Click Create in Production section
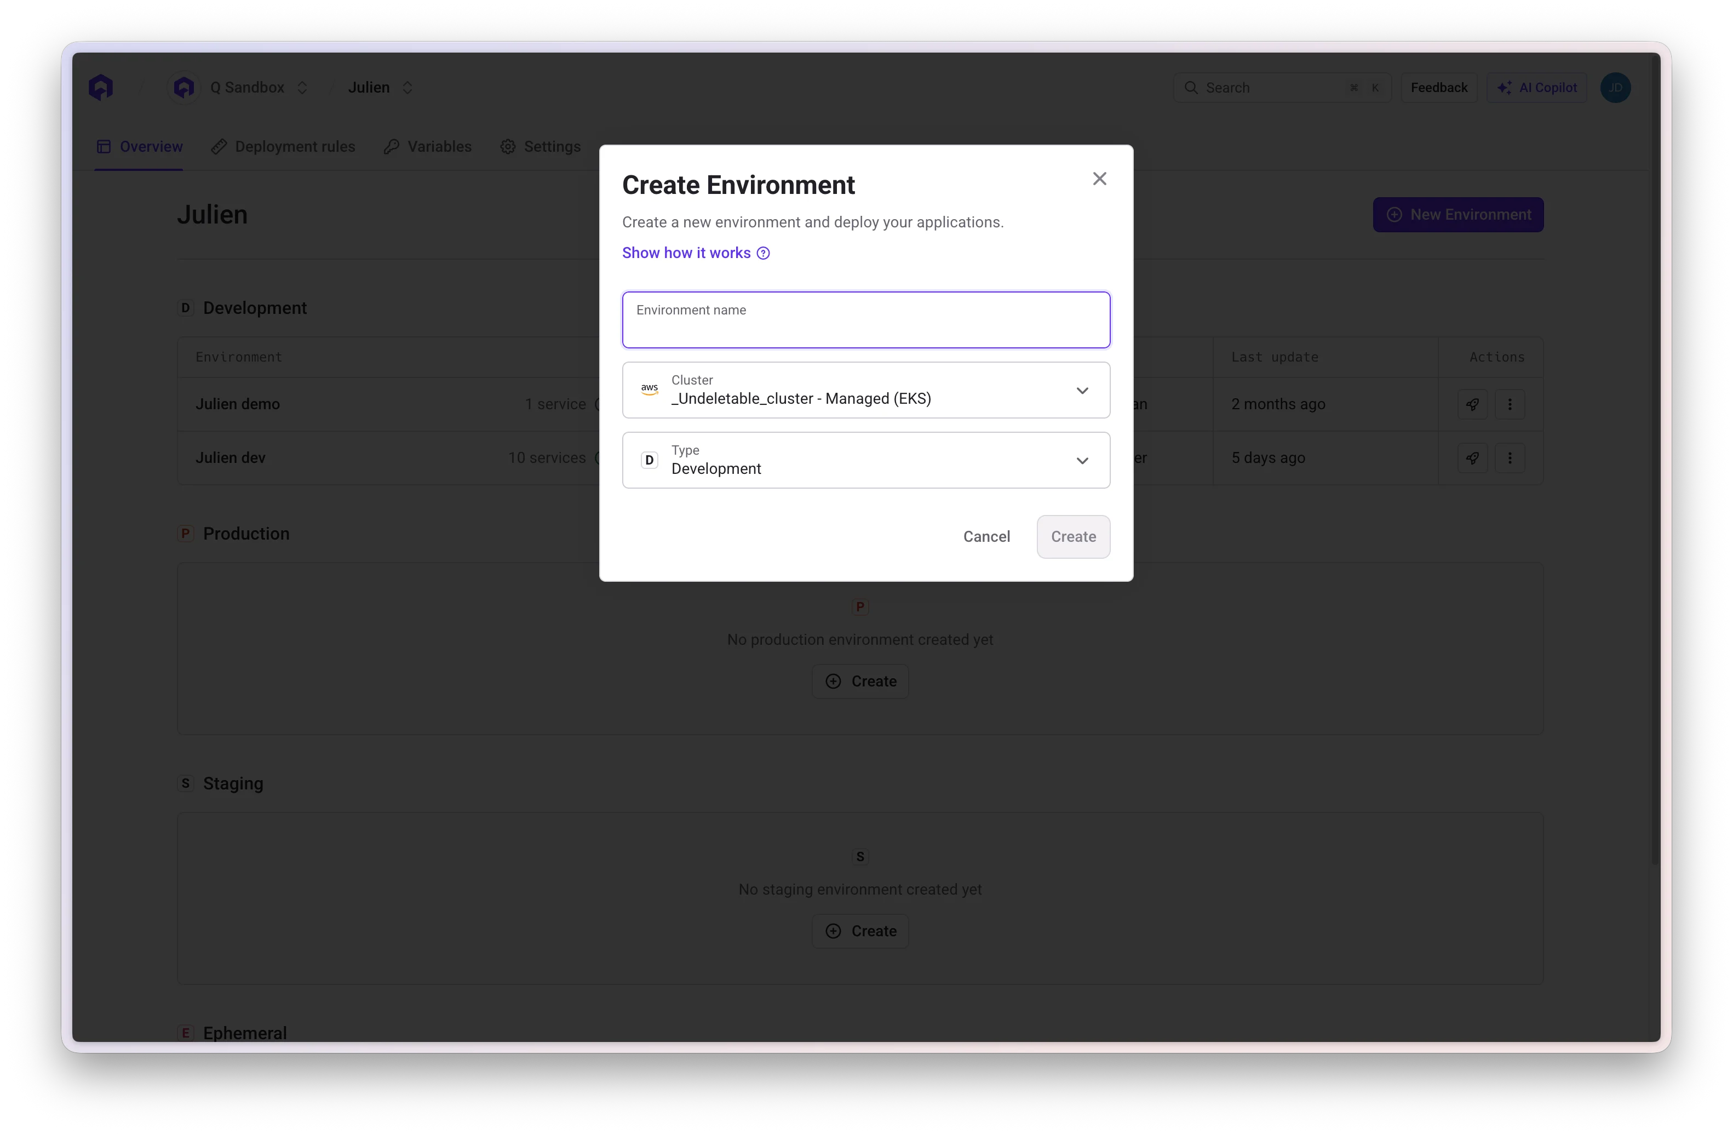Viewport: 1733px width, 1134px height. 860,681
